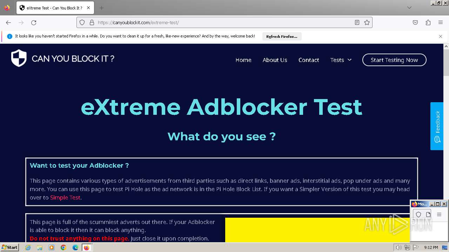This screenshot has width=449, height=252.
Task: Click the page icon in the small Mozilla window
Action: click(x=428, y=214)
